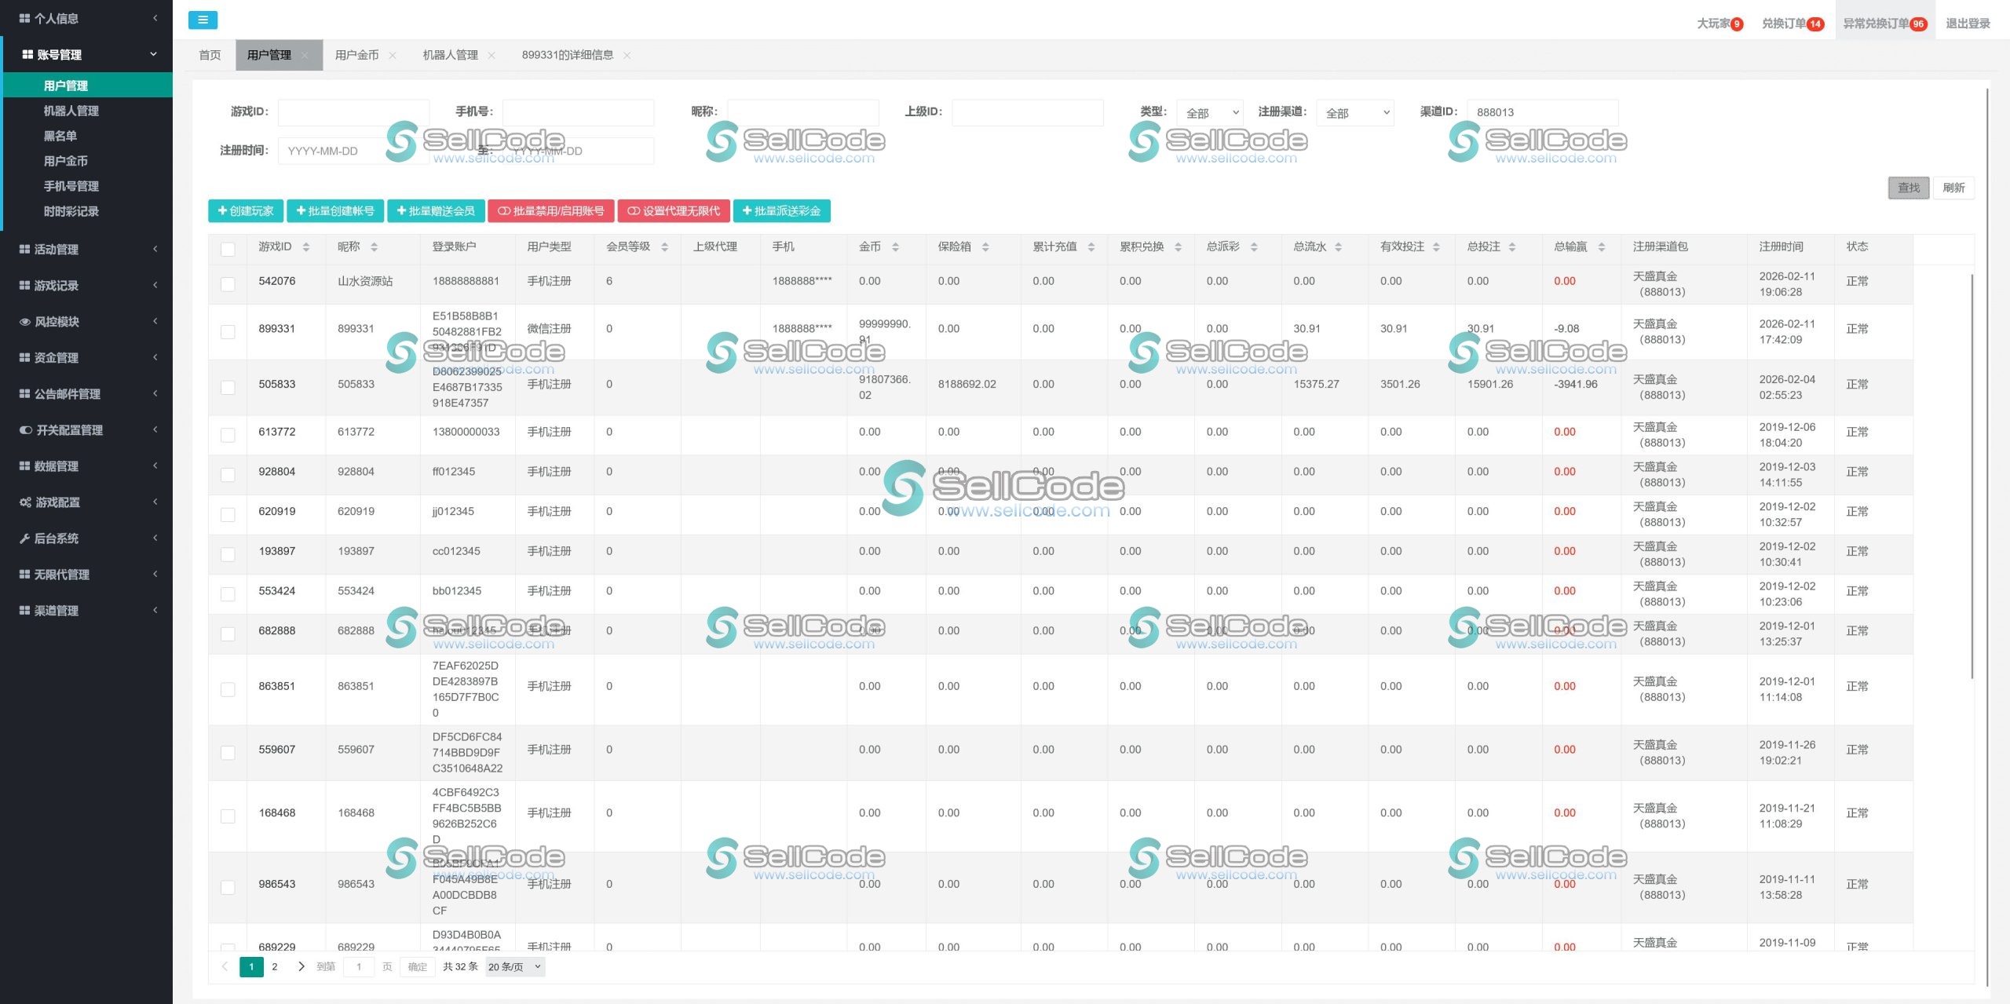
Task: Open the 类型 dropdown
Action: coord(1210,113)
